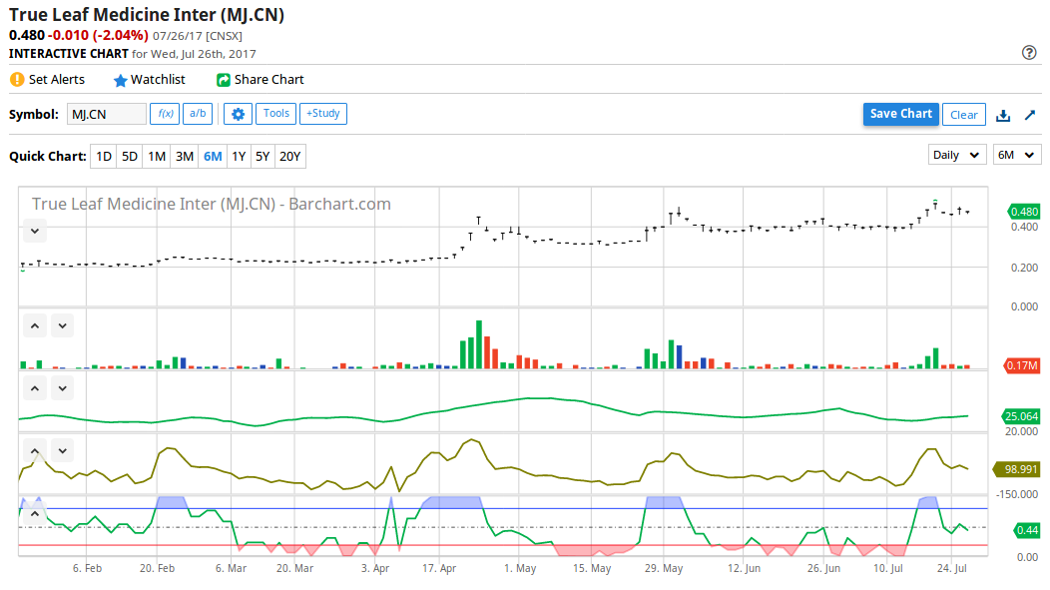
Task: Click the Save Chart button
Action: point(900,114)
